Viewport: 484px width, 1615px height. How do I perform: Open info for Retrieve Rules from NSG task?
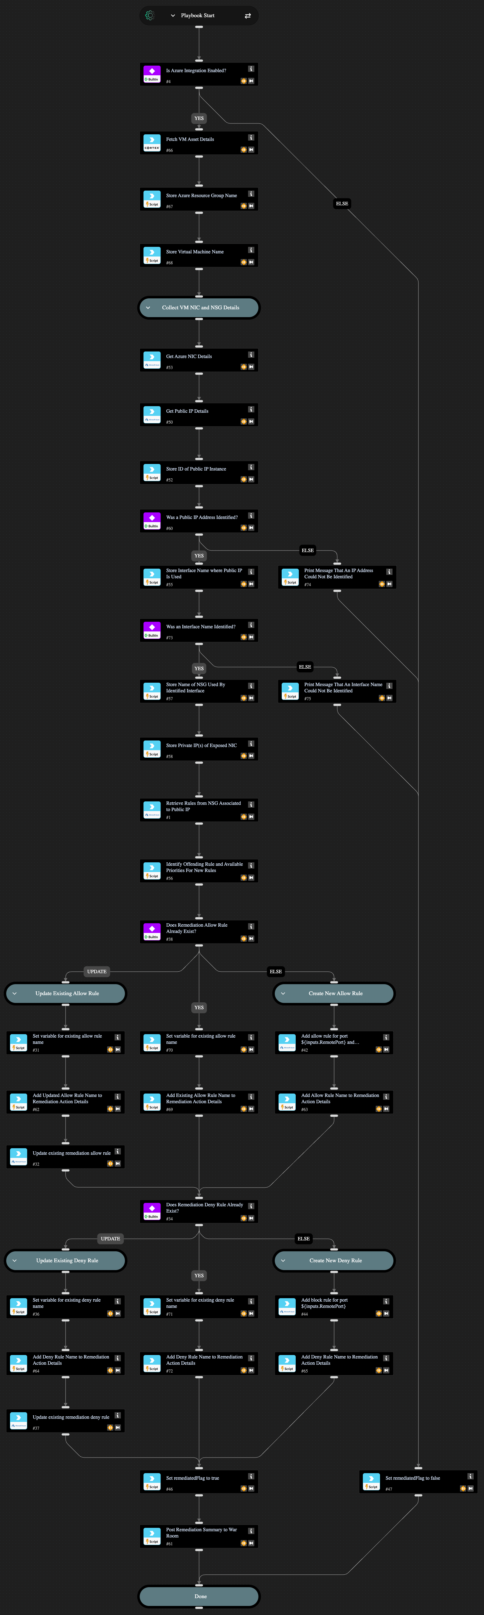251,804
